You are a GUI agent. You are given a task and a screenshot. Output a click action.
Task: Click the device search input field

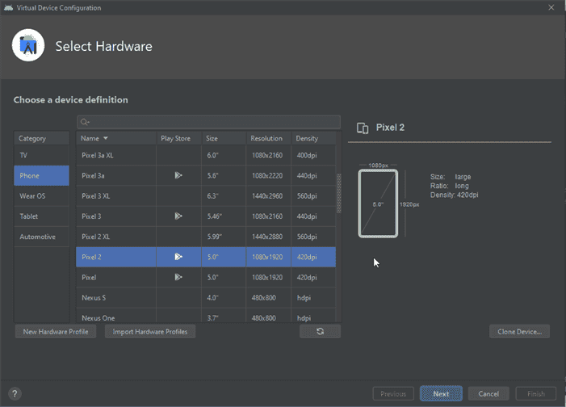click(208, 122)
